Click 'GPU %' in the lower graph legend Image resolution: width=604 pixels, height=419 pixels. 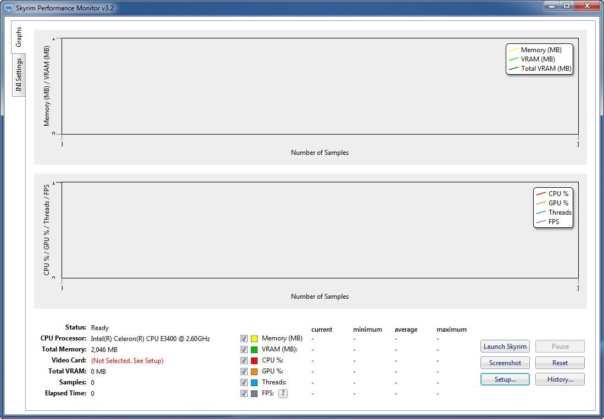pyautogui.click(x=558, y=203)
